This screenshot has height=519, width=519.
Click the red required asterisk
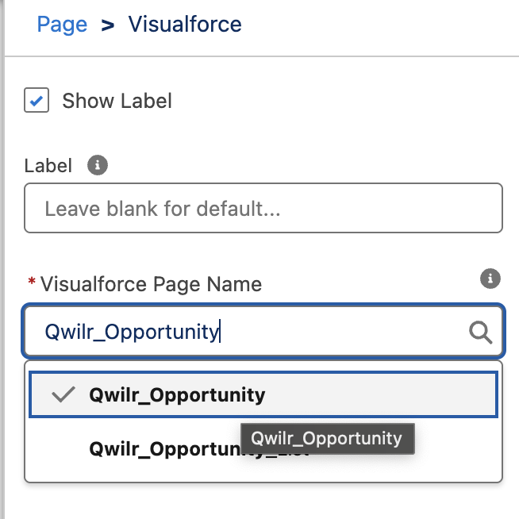click(32, 282)
